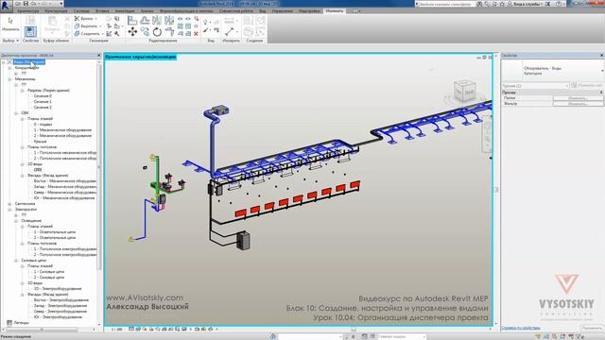Screen dimensions: 605x340
Task: Click the Вставить (Paste) clipboard icon
Action: coord(52,23)
